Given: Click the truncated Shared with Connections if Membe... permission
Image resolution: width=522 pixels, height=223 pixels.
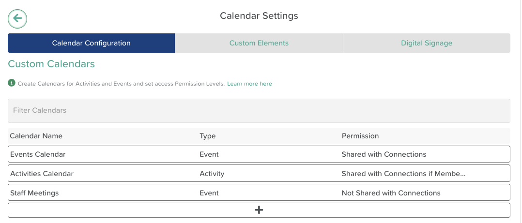Looking at the screenshot, I should click(x=403, y=173).
